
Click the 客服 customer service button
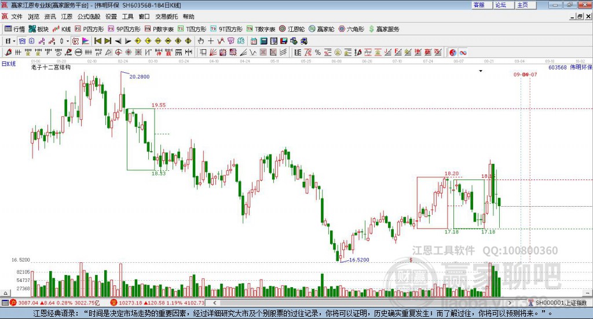click(481, 5)
